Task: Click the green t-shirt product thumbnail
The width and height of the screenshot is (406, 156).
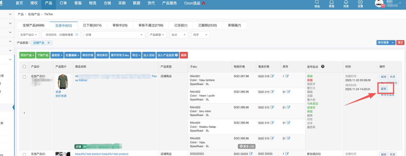Action: click(x=63, y=82)
